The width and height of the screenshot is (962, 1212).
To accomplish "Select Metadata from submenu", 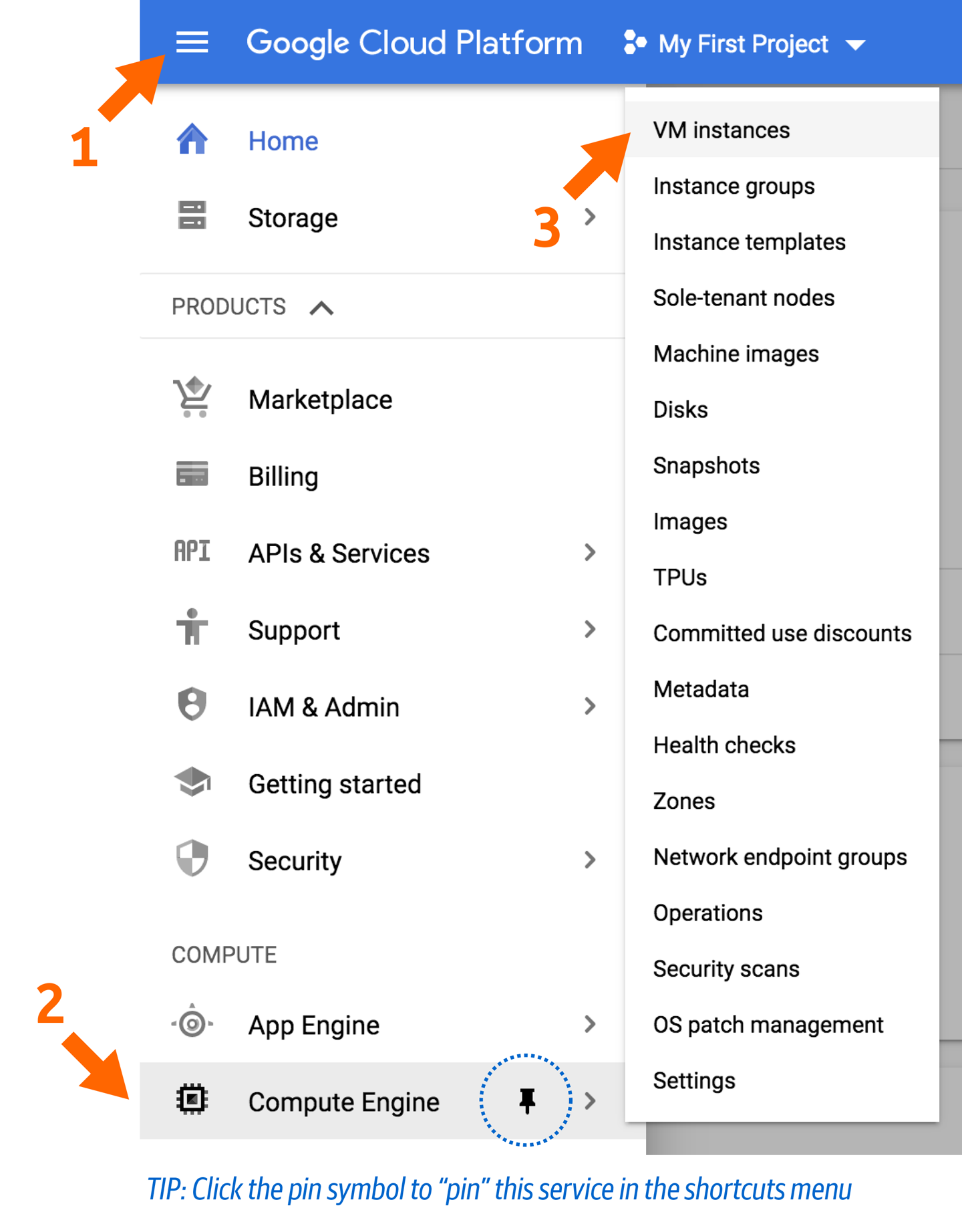I will 782,689.
